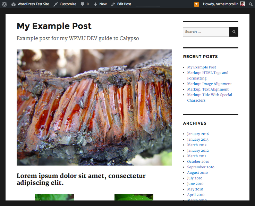The image size is (255, 206).
Task: Click the orange notification icon in admin bar
Action: tap(196, 4)
